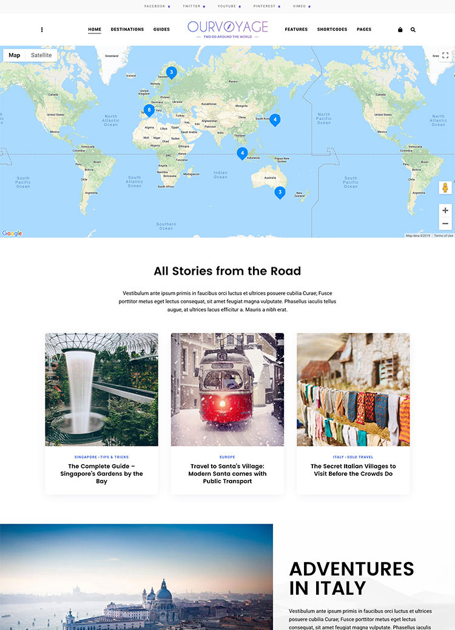Switch map to Satellite view
Viewport: 455px width, 630px height.
(x=41, y=55)
